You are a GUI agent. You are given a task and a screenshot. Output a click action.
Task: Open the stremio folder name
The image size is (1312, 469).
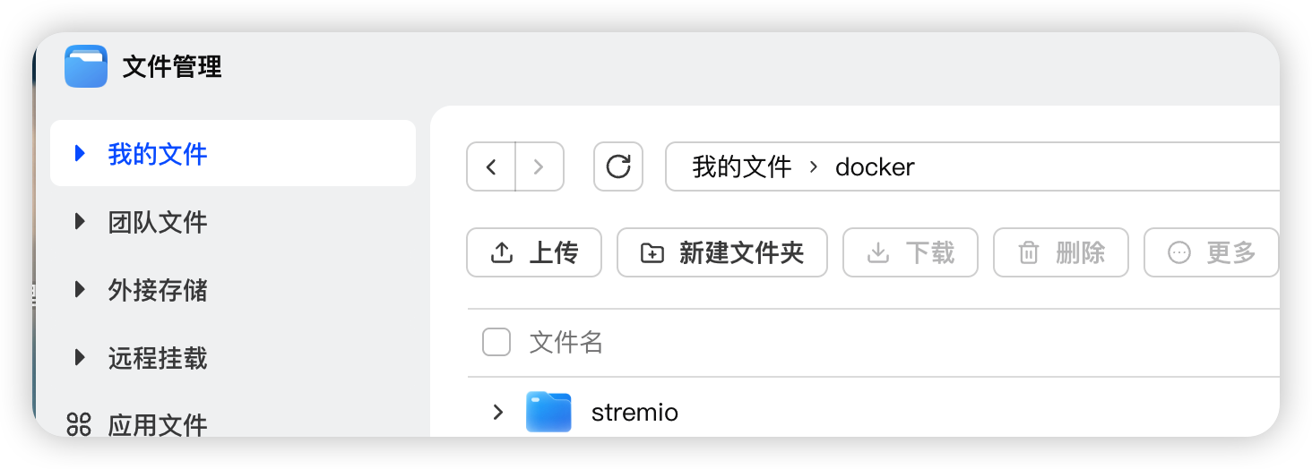click(x=634, y=413)
